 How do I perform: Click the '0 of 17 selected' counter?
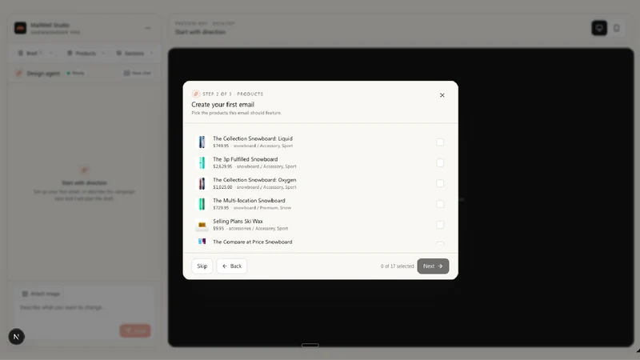tap(397, 266)
